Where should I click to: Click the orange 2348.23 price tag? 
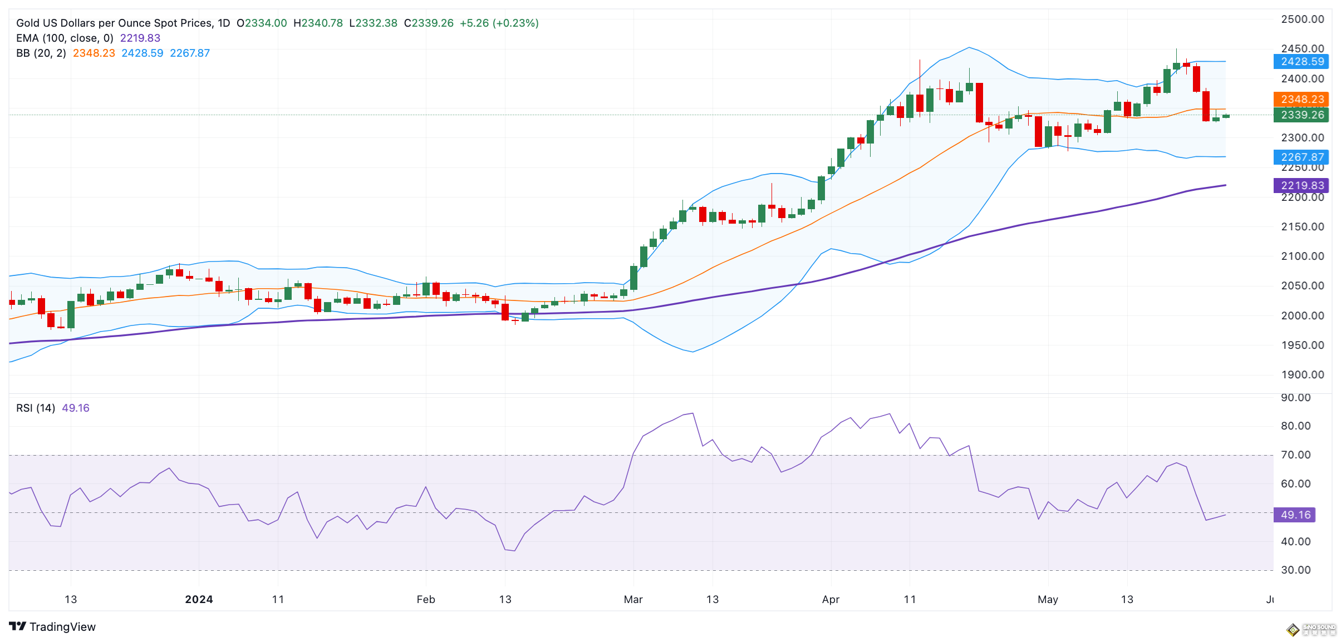(1301, 100)
